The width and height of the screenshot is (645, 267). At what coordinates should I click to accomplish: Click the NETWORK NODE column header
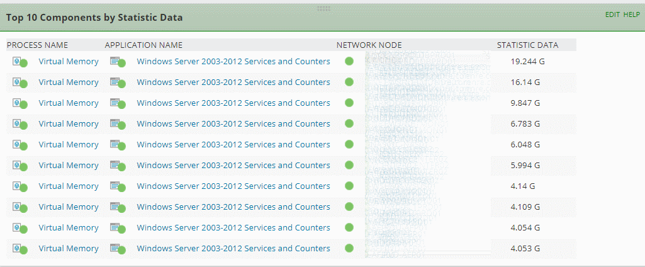point(369,45)
